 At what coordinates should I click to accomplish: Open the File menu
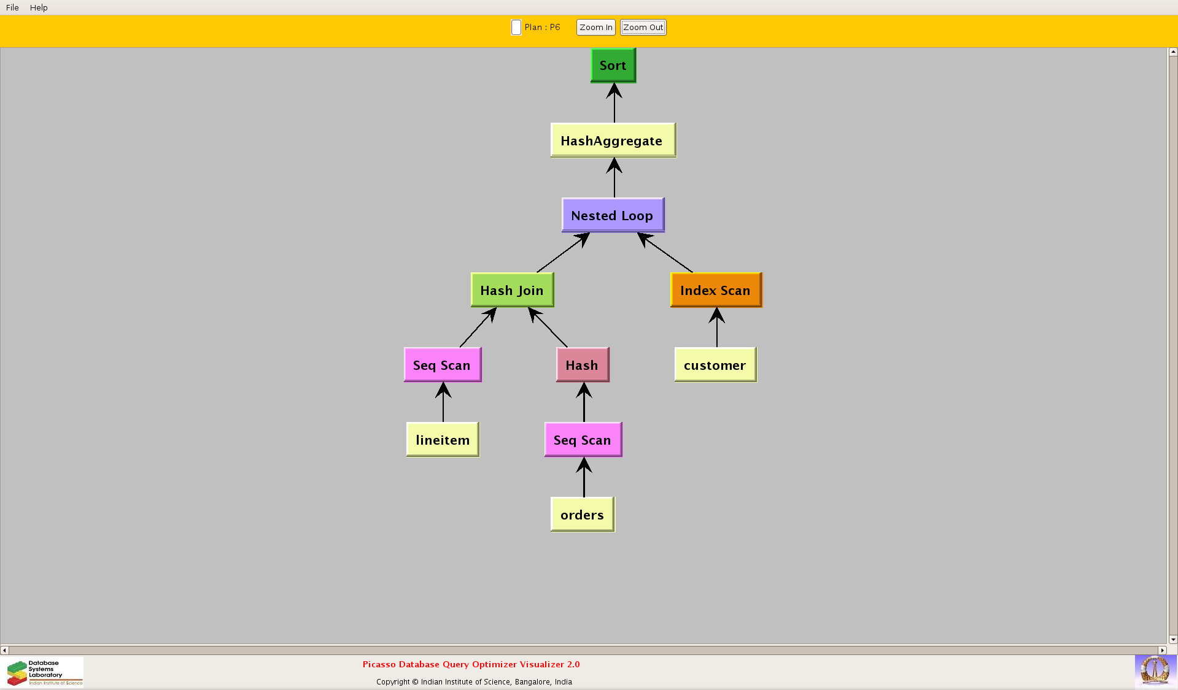point(12,7)
